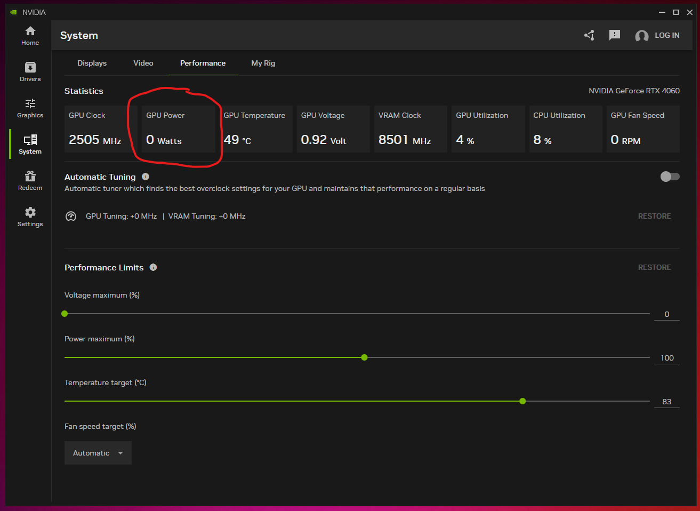Click RESTORE for Performance Limits

tap(654, 267)
